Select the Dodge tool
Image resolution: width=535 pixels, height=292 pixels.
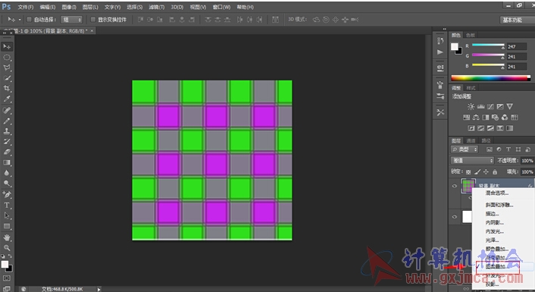7,184
